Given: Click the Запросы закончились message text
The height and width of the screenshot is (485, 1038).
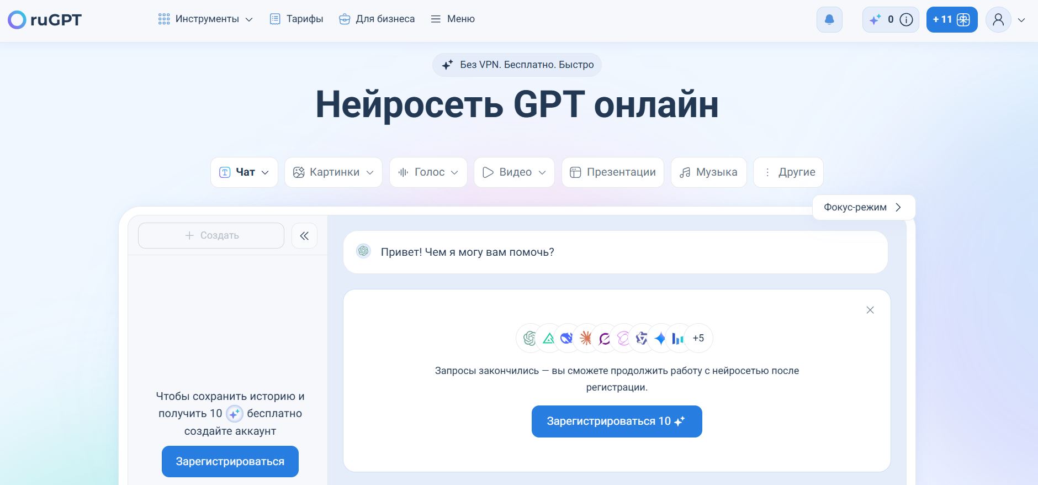Looking at the screenshot, I should coord(617,379).
